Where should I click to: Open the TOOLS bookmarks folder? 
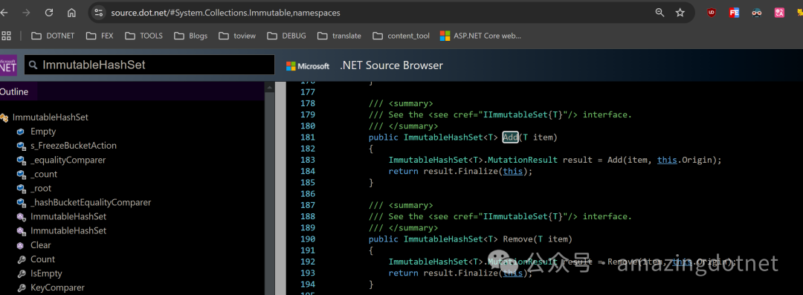(144, 36)
